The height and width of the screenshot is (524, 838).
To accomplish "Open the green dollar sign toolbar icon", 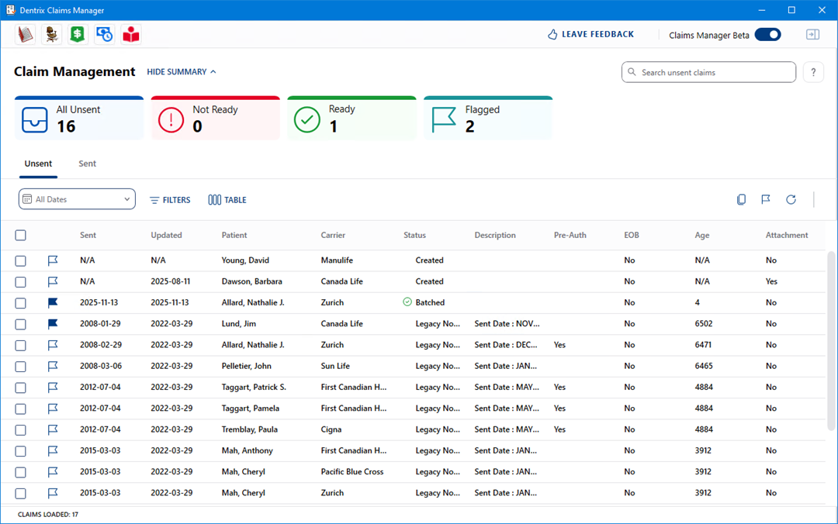I will (78, 34).
